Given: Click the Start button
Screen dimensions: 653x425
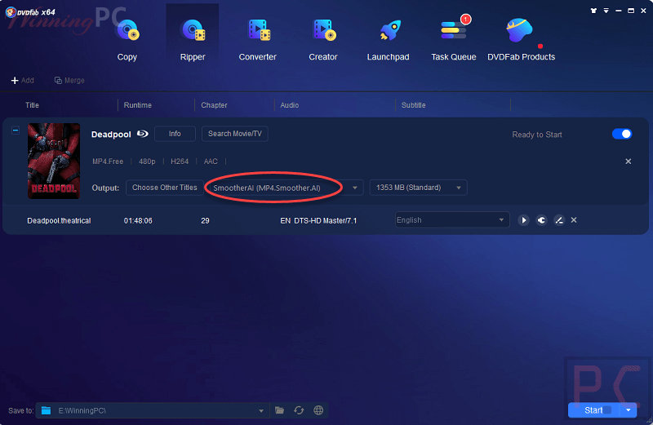Looking at the screenshot, I should (x=594, y=410).
